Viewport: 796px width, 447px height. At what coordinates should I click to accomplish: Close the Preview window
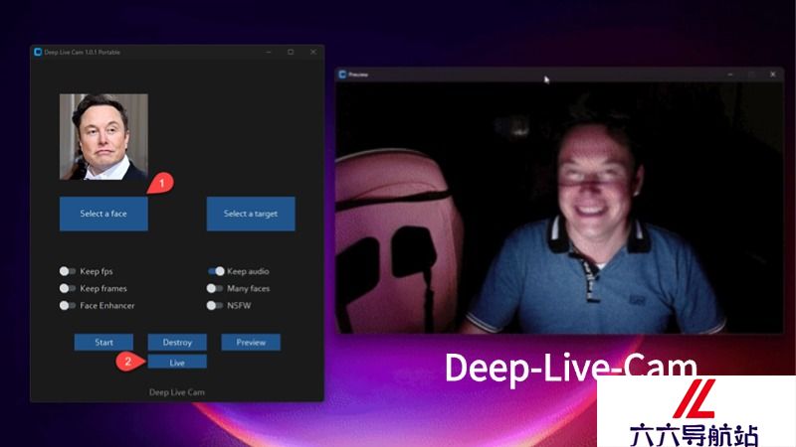773,74
